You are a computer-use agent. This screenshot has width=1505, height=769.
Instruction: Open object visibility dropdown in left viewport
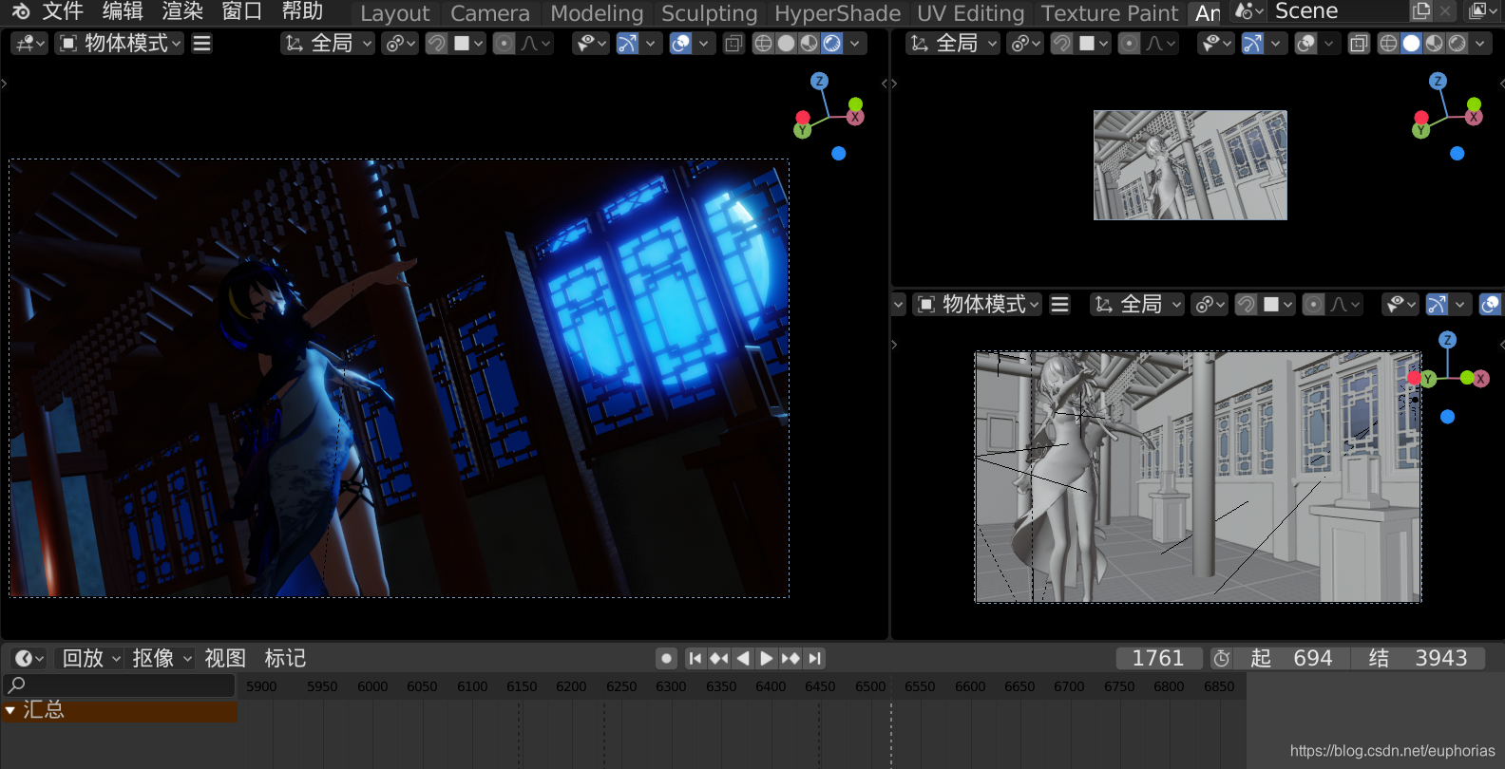pos(591,44)
